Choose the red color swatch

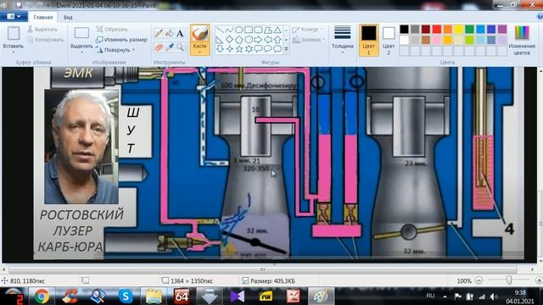(x=437, y=30)
